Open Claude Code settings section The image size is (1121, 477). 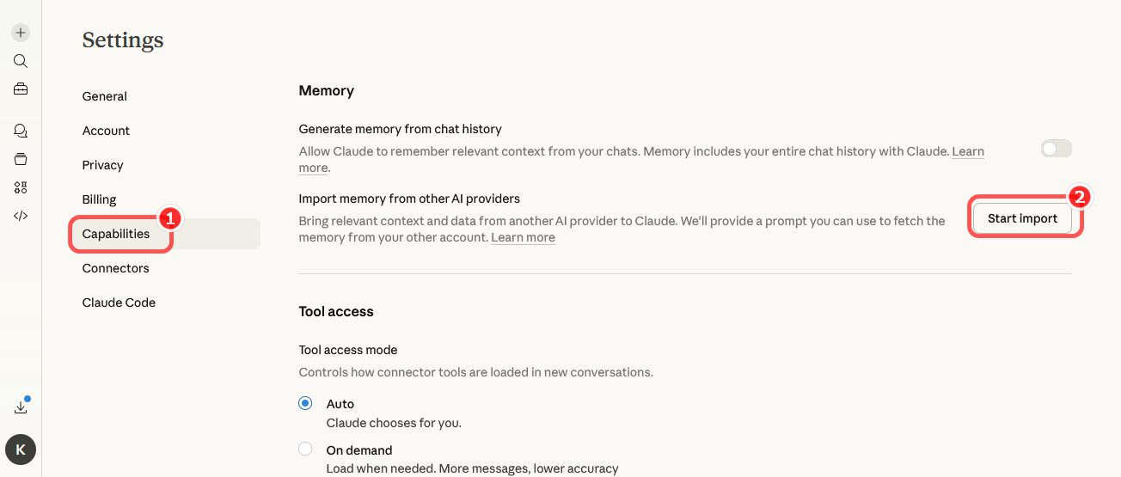pyautogui.click(x=119, y=303)
